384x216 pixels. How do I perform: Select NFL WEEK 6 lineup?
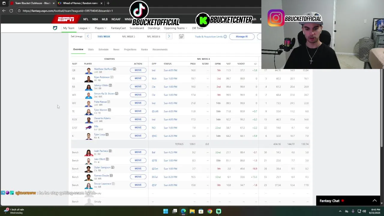click(154, 37)
